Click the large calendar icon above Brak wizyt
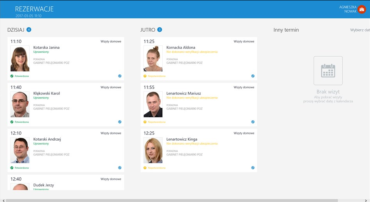This screenshot has height=202, width=370. click(x=328, y=71)
